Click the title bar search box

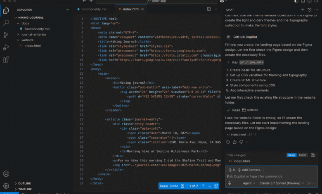[157, 1]
